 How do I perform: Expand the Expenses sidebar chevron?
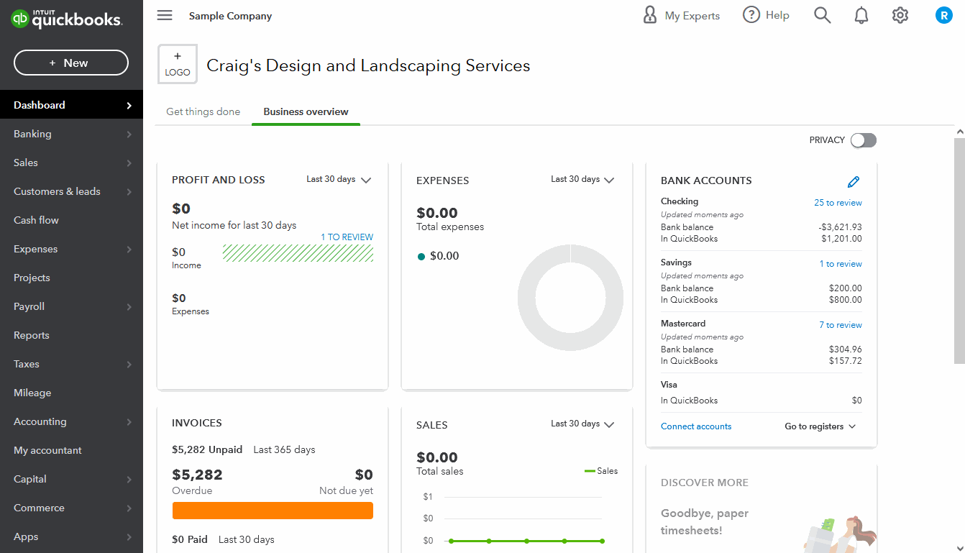[129, 249]
